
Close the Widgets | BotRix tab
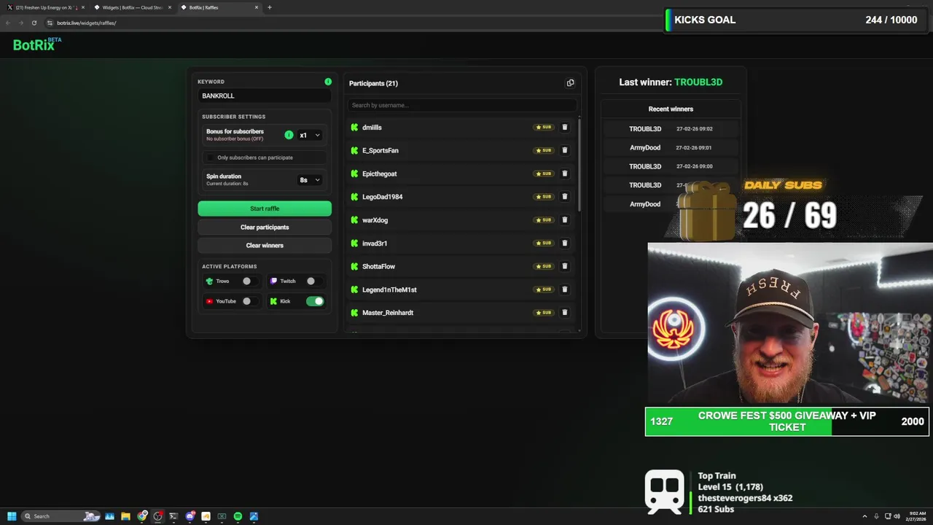(x=170, y=7)
